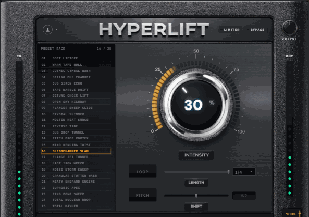Click the 100% scale control
This screenshot has height=217, width=309.
[292, 214]
